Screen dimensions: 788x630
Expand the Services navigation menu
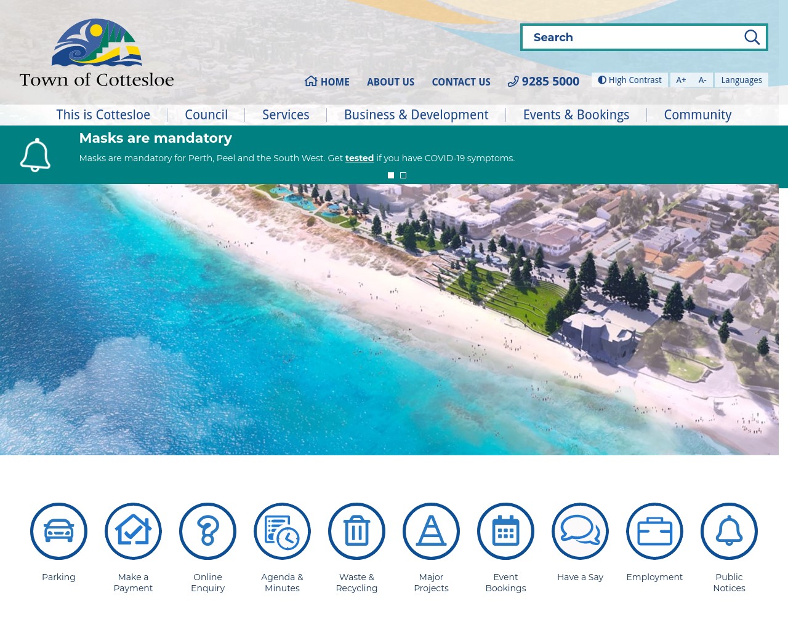coord(286,114)
